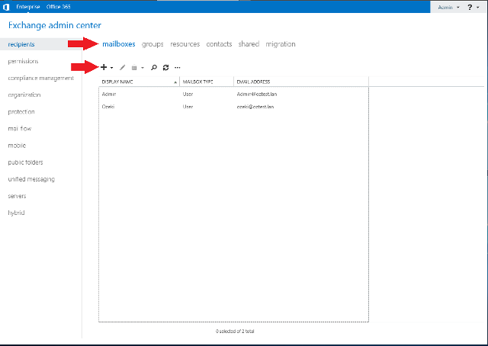This screenshot has width=488, height=346.
Task: Expand the new mailbox dropdown arrow
Action: point(112,68)
